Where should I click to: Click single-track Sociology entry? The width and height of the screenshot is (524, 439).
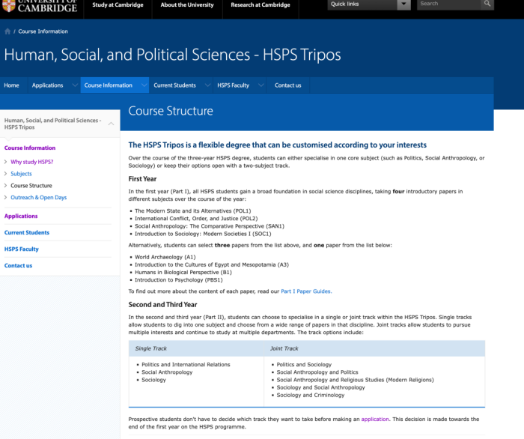(x=153, y=380)
